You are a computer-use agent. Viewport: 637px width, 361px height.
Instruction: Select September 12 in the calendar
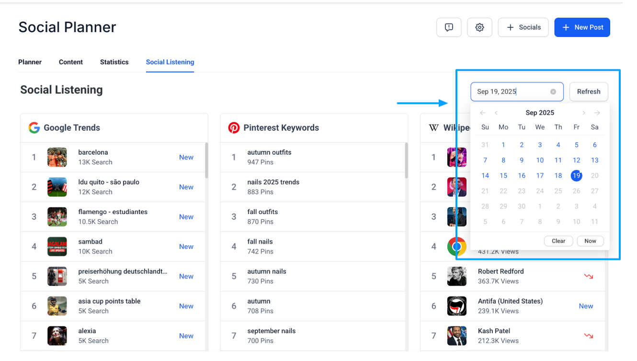point(577,160)
